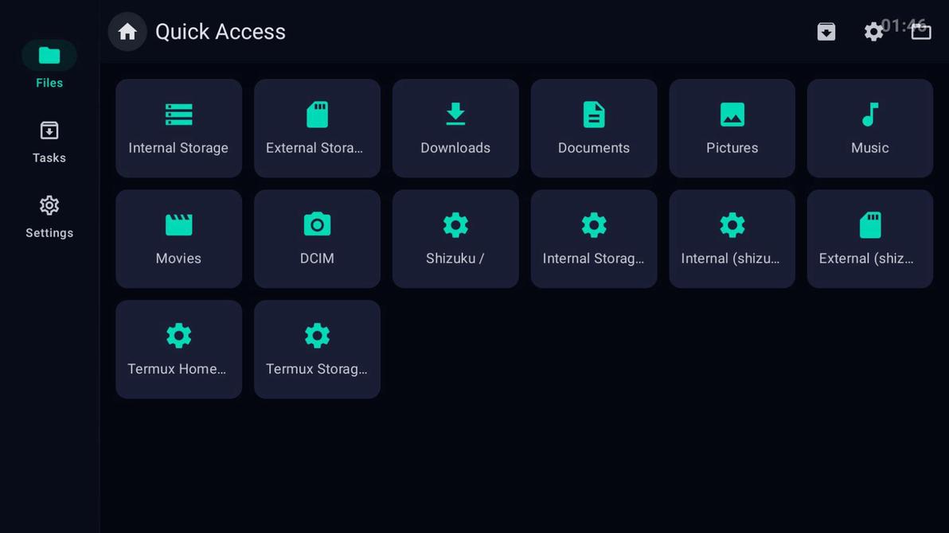Open the Internal (shizuku) storage tile

pos(732,239)
